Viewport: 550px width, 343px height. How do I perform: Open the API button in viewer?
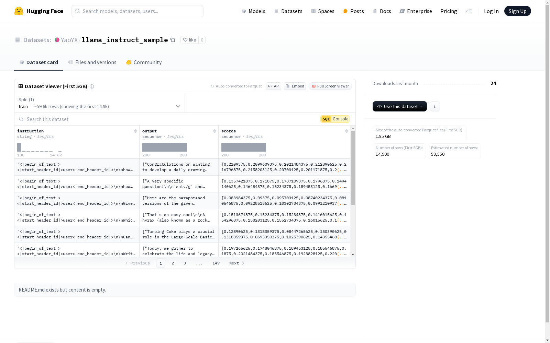click(x=274, y=86)
